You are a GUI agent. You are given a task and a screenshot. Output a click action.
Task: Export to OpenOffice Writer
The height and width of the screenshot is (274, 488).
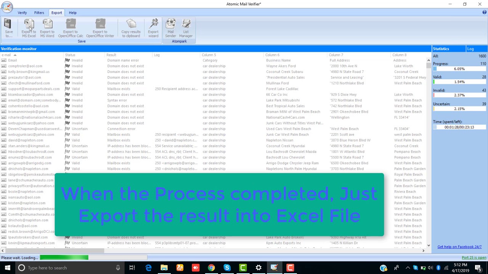100,29
